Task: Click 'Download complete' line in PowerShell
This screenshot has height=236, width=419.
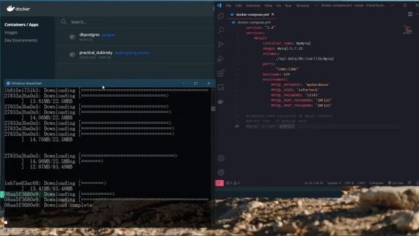Action: [48, 205]
